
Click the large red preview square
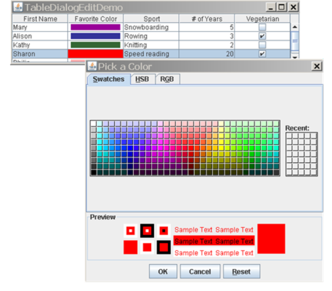click(x=271, y=238)
